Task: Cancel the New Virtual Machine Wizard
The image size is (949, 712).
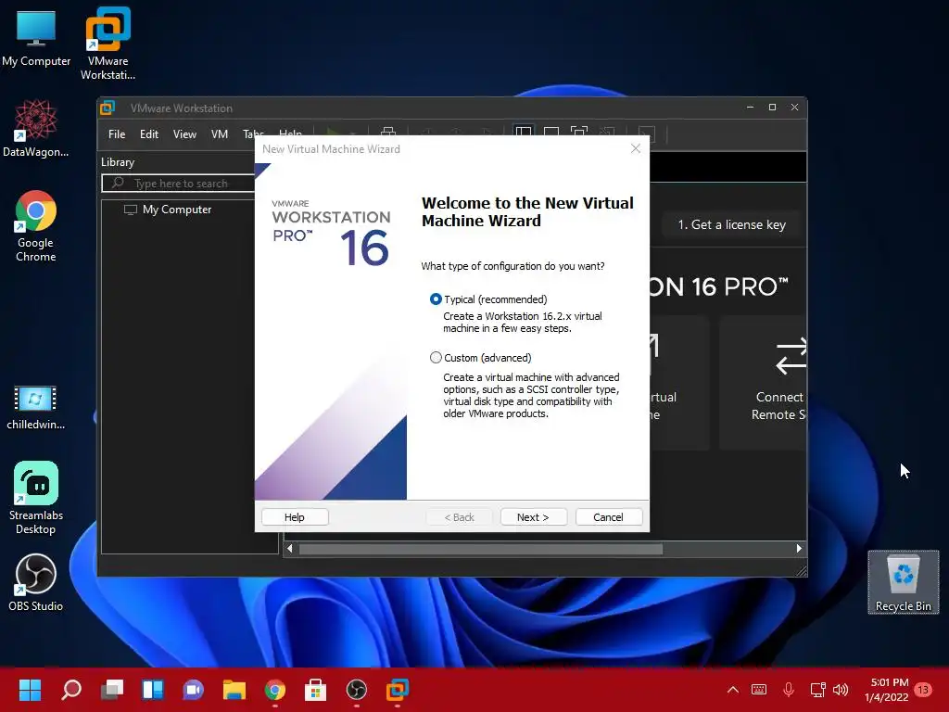Action: point(608,517)
